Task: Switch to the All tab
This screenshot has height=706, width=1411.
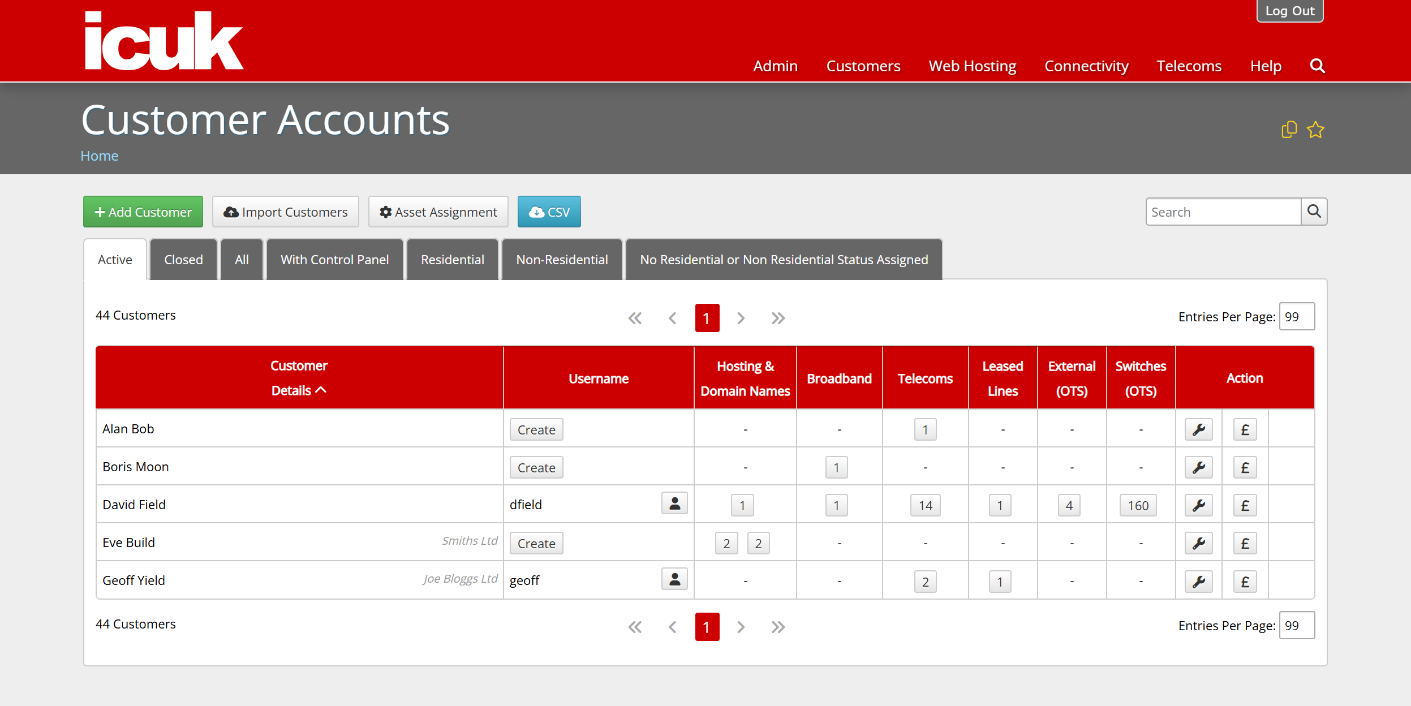Action: (242, 260)
